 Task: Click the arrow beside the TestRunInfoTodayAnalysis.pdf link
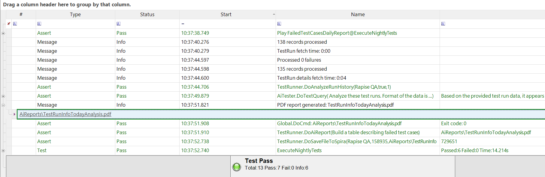click(14, 114)
